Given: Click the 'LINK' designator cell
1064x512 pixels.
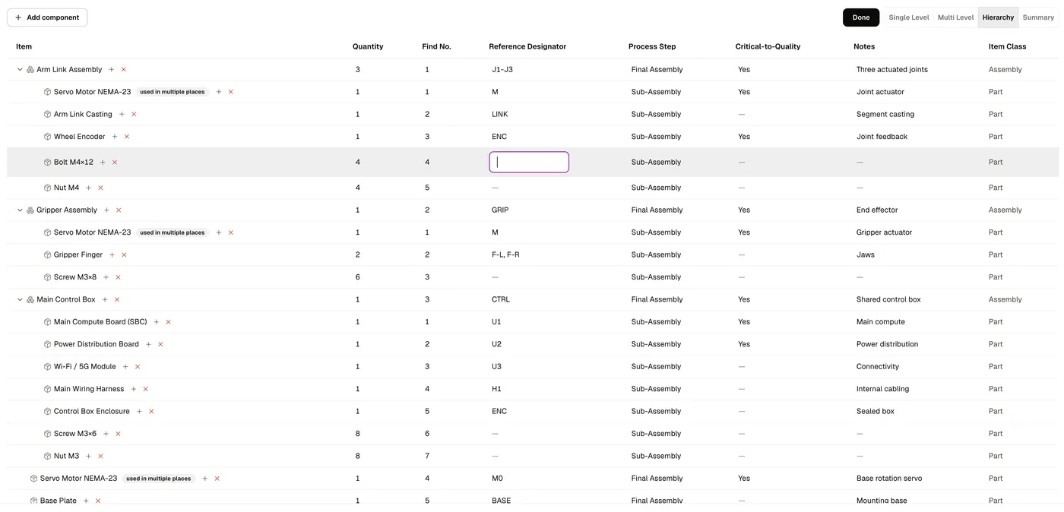Looking at the screenshot, I should point(499,114).
